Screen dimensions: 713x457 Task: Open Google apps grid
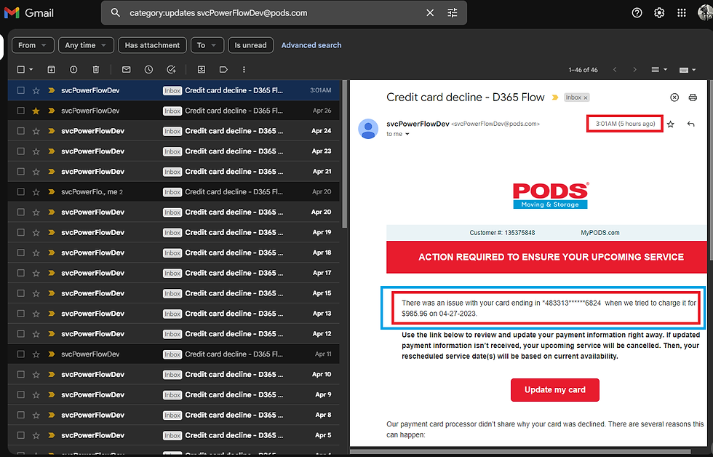pyautogui.click(x=682, y=12)
